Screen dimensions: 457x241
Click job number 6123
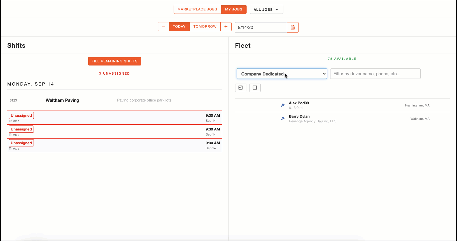click(x=13, y=100)
